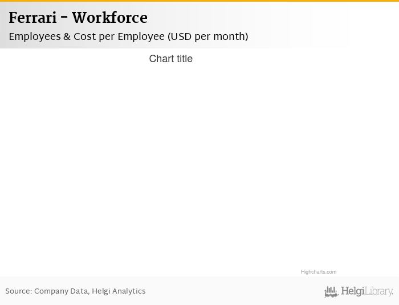Viewport: 399px width, 305px height.
Task: Click the light grey footer bar background
Action: click(228, 291)
